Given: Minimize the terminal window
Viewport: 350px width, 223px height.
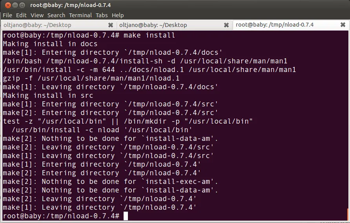Looking at the screenshot, I should (15, 5).
